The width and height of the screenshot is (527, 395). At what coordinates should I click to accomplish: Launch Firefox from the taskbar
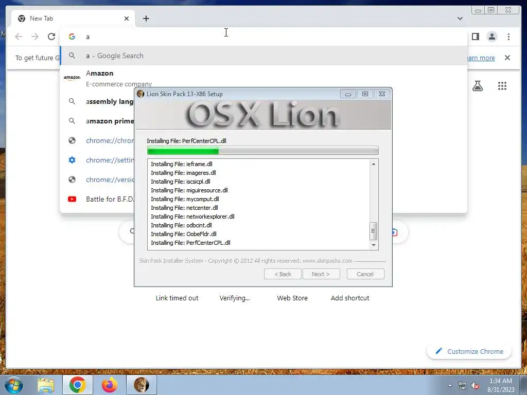point(110,385)
